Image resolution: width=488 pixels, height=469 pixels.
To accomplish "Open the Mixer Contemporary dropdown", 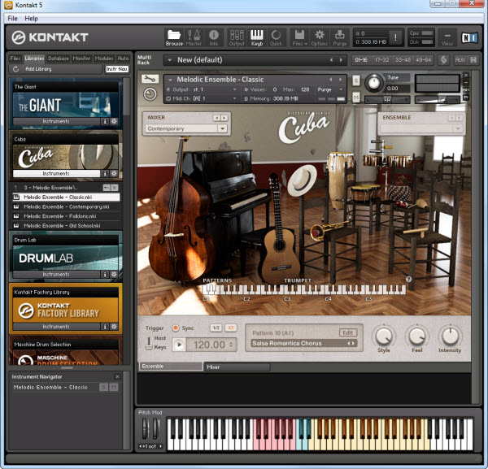I will coord(186,128).
